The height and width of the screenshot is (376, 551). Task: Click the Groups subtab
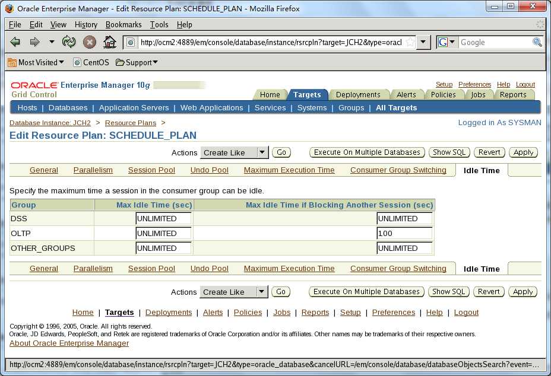click(351, 108)
